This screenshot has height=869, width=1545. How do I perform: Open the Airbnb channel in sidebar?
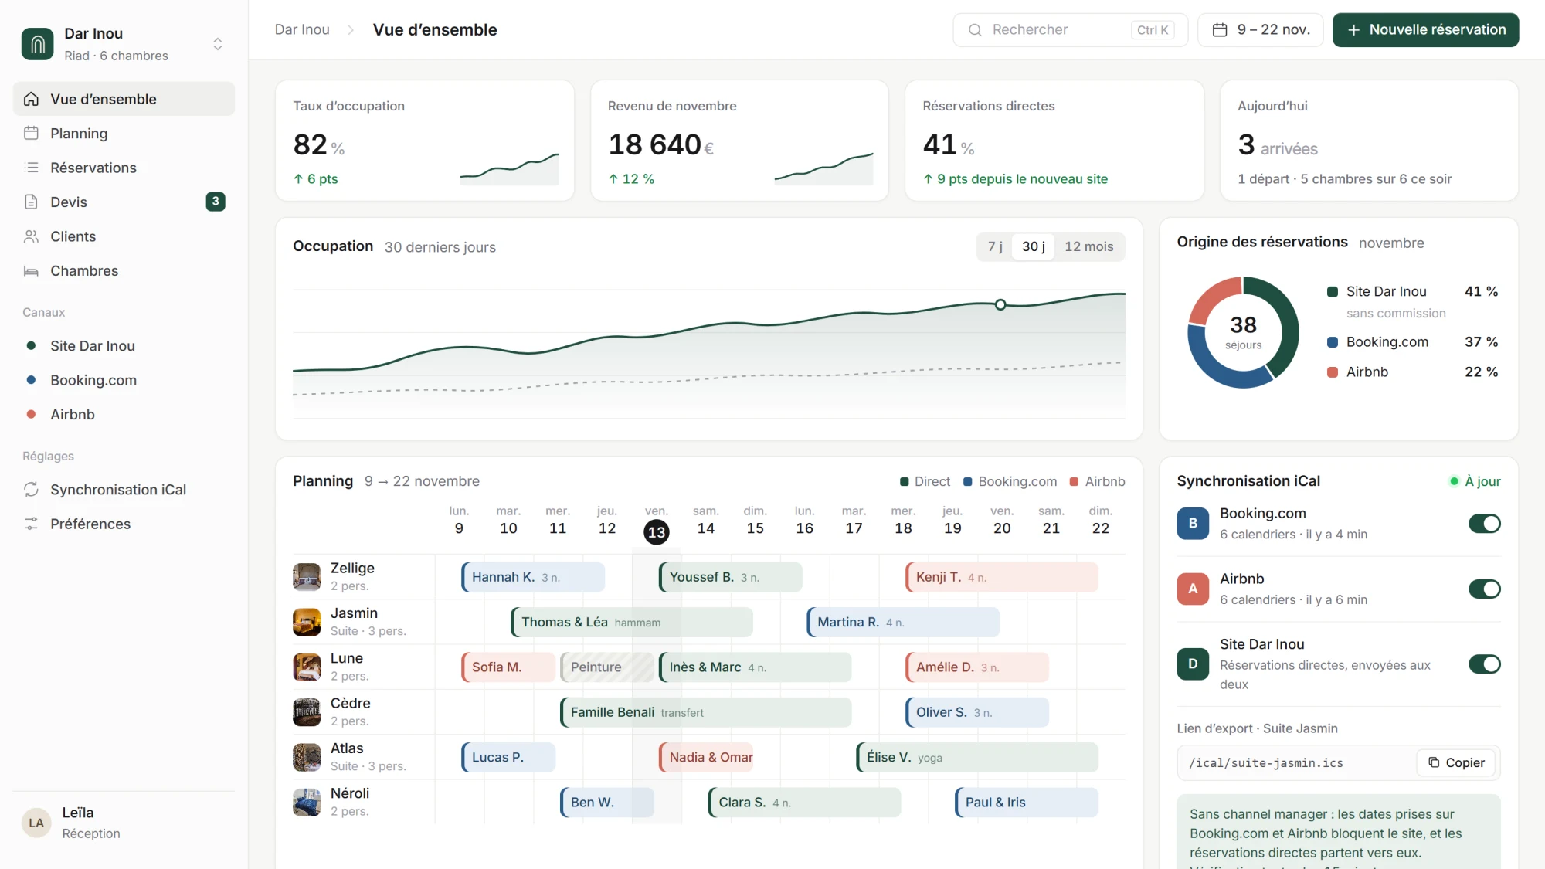pos(124,415)
